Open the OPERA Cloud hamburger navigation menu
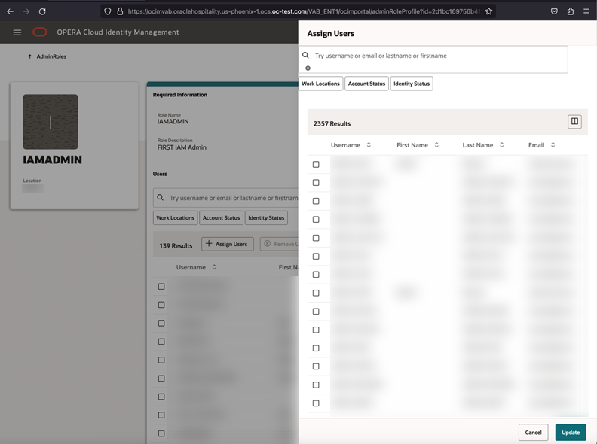Screen dimensions: 597x444 click(x=17, y=32)
